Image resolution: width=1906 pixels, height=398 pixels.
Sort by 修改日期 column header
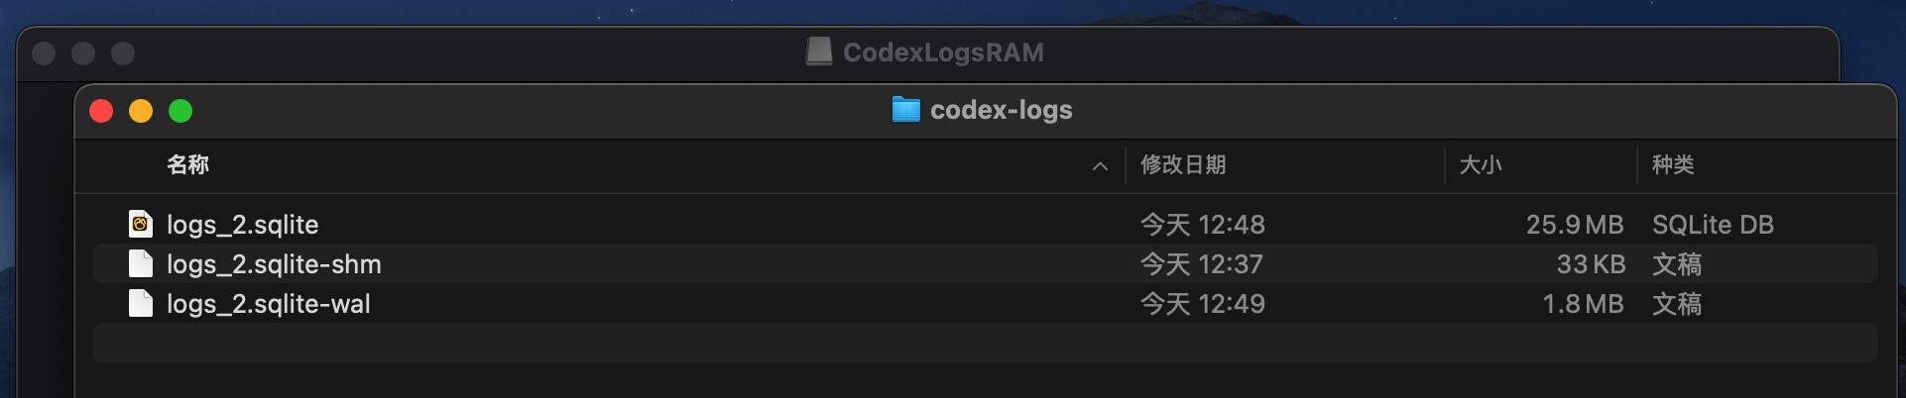(1183, 165)
